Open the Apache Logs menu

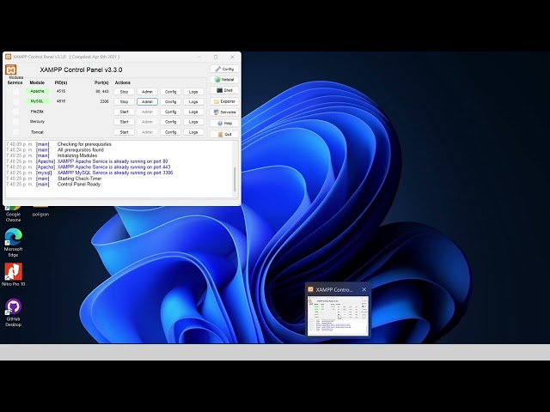tap(193, 92)
